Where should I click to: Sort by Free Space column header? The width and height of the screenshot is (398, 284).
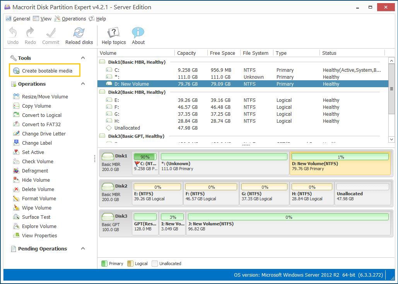(224, 53)
